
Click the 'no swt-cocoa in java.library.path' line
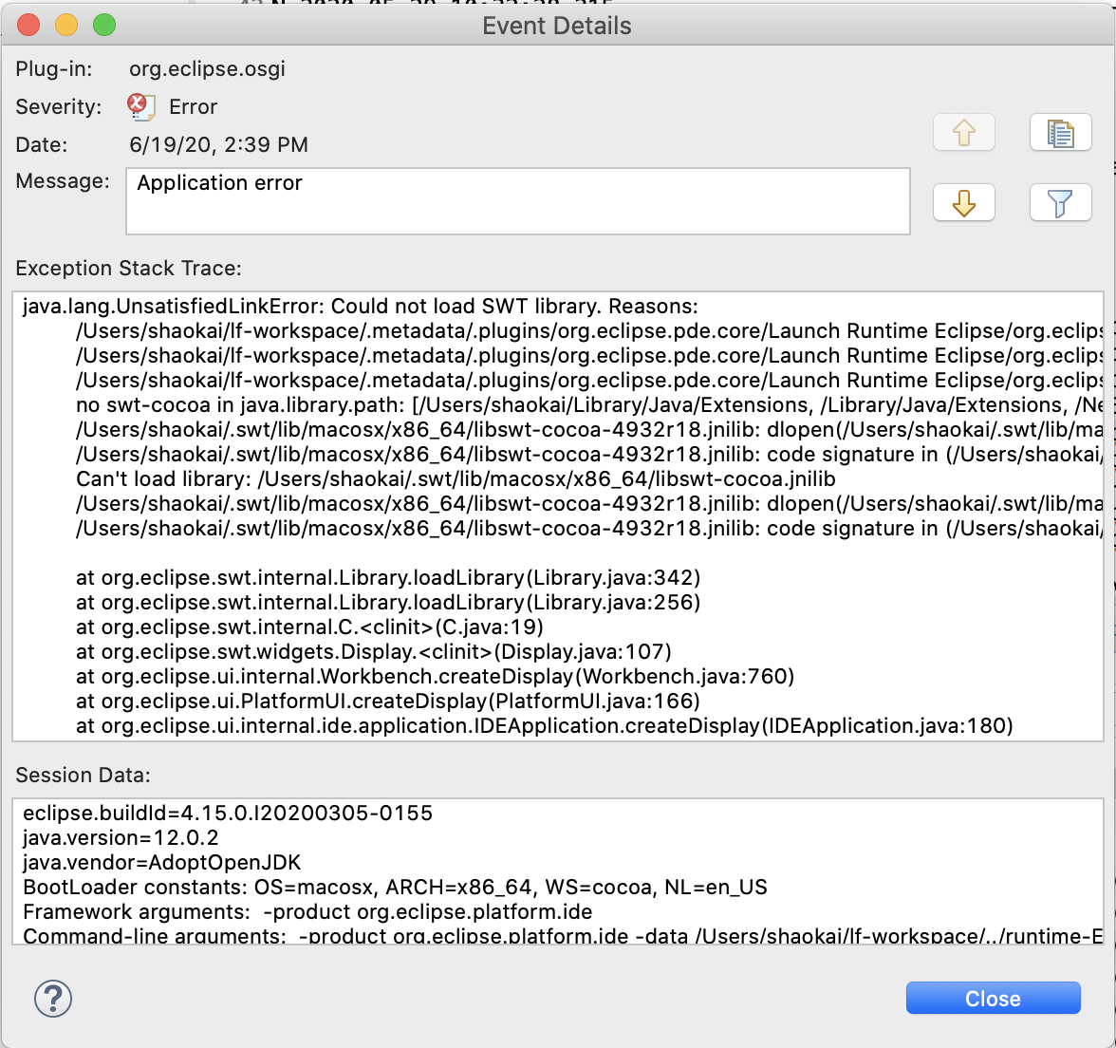click(589, 405)
